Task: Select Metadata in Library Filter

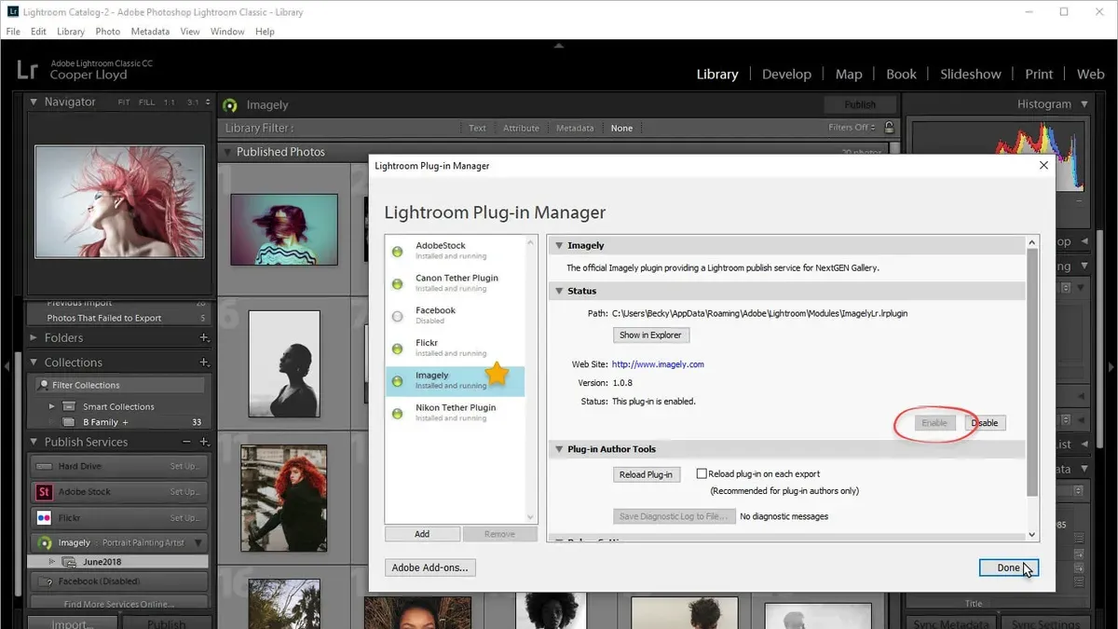Action: [575, 129]
